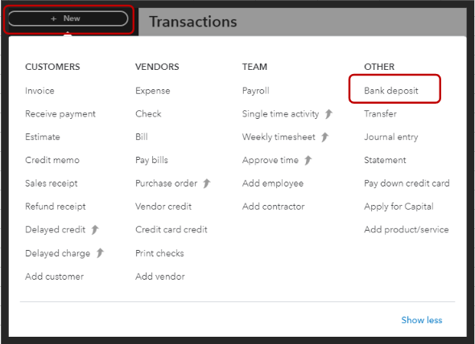Open Payroll under Team
The width and height of the screenshot is (475, 344).
[256, 91]
